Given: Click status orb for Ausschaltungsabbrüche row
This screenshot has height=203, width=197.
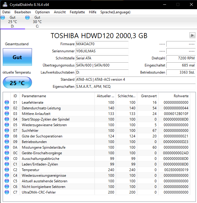Looking at the screenshot, I should [7, 158].
